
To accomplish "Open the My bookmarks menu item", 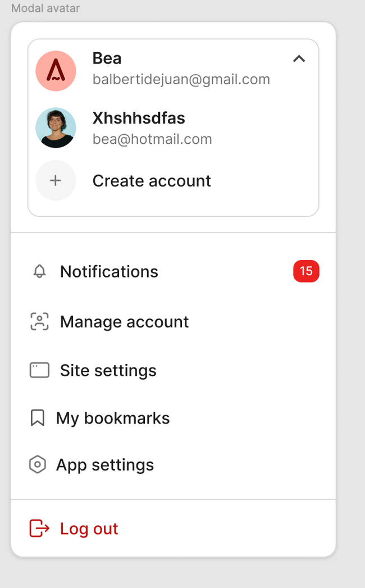I will click(x=112, y=418).
